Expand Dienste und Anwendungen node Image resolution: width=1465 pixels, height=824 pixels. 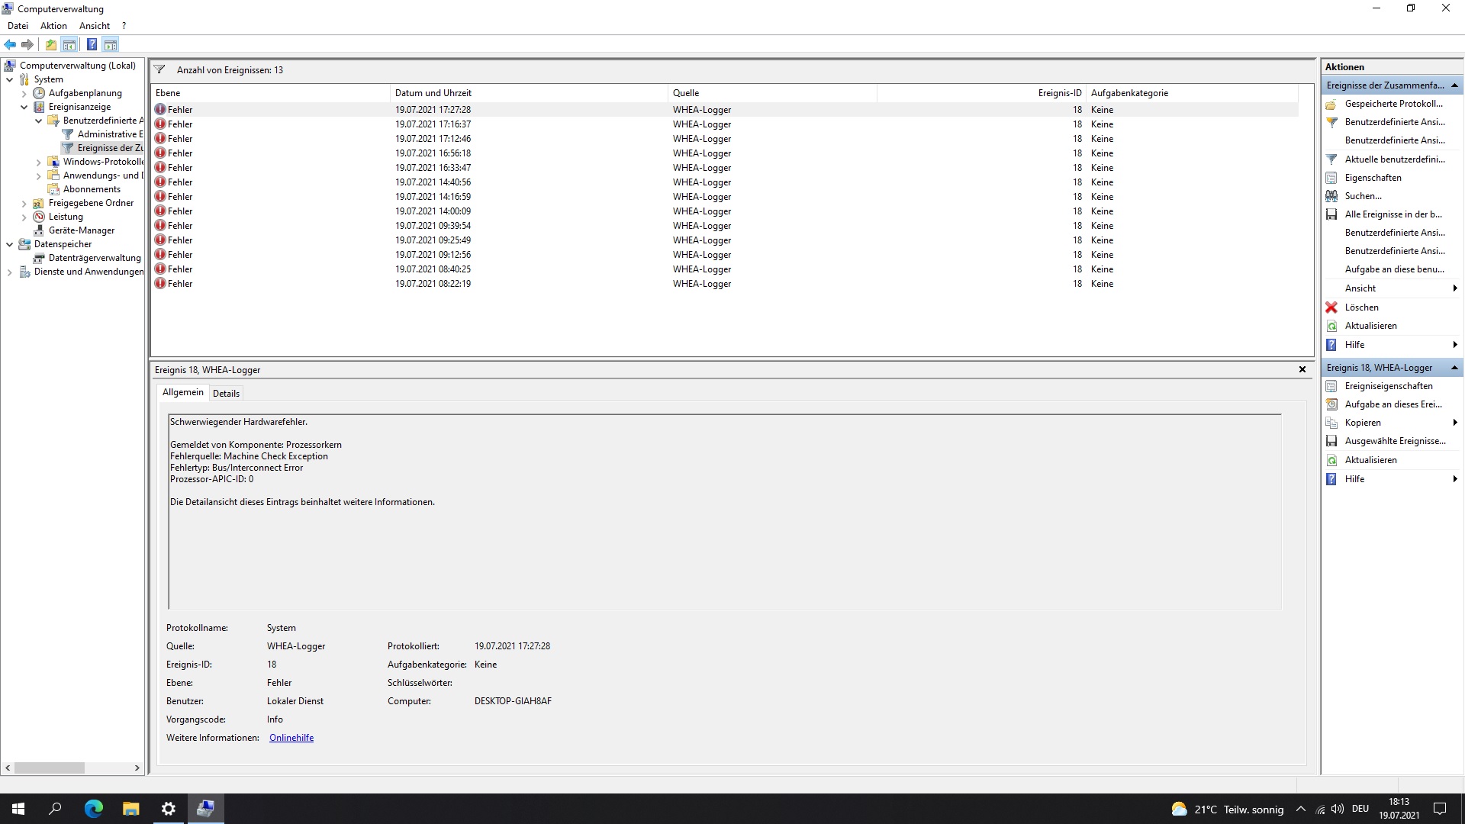point(10,272)
